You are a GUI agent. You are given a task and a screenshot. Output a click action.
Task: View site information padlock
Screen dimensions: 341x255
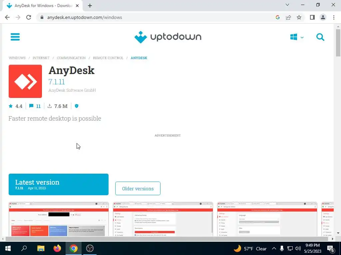[x=42, y=17]
